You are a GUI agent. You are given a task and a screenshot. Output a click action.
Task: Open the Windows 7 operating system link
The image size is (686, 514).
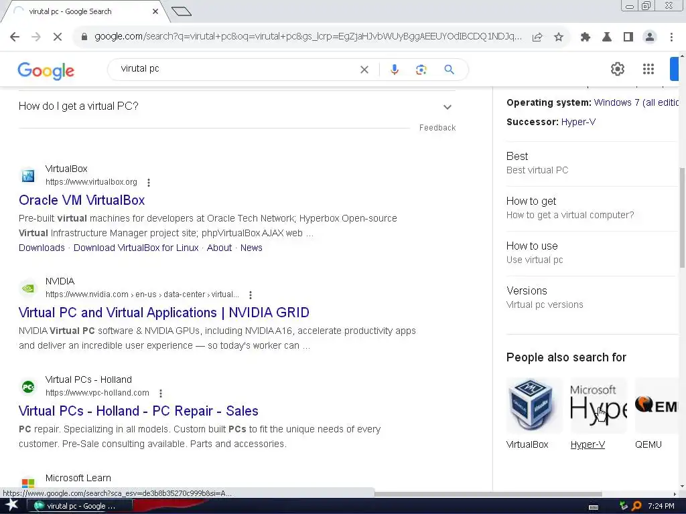[636, 102]
